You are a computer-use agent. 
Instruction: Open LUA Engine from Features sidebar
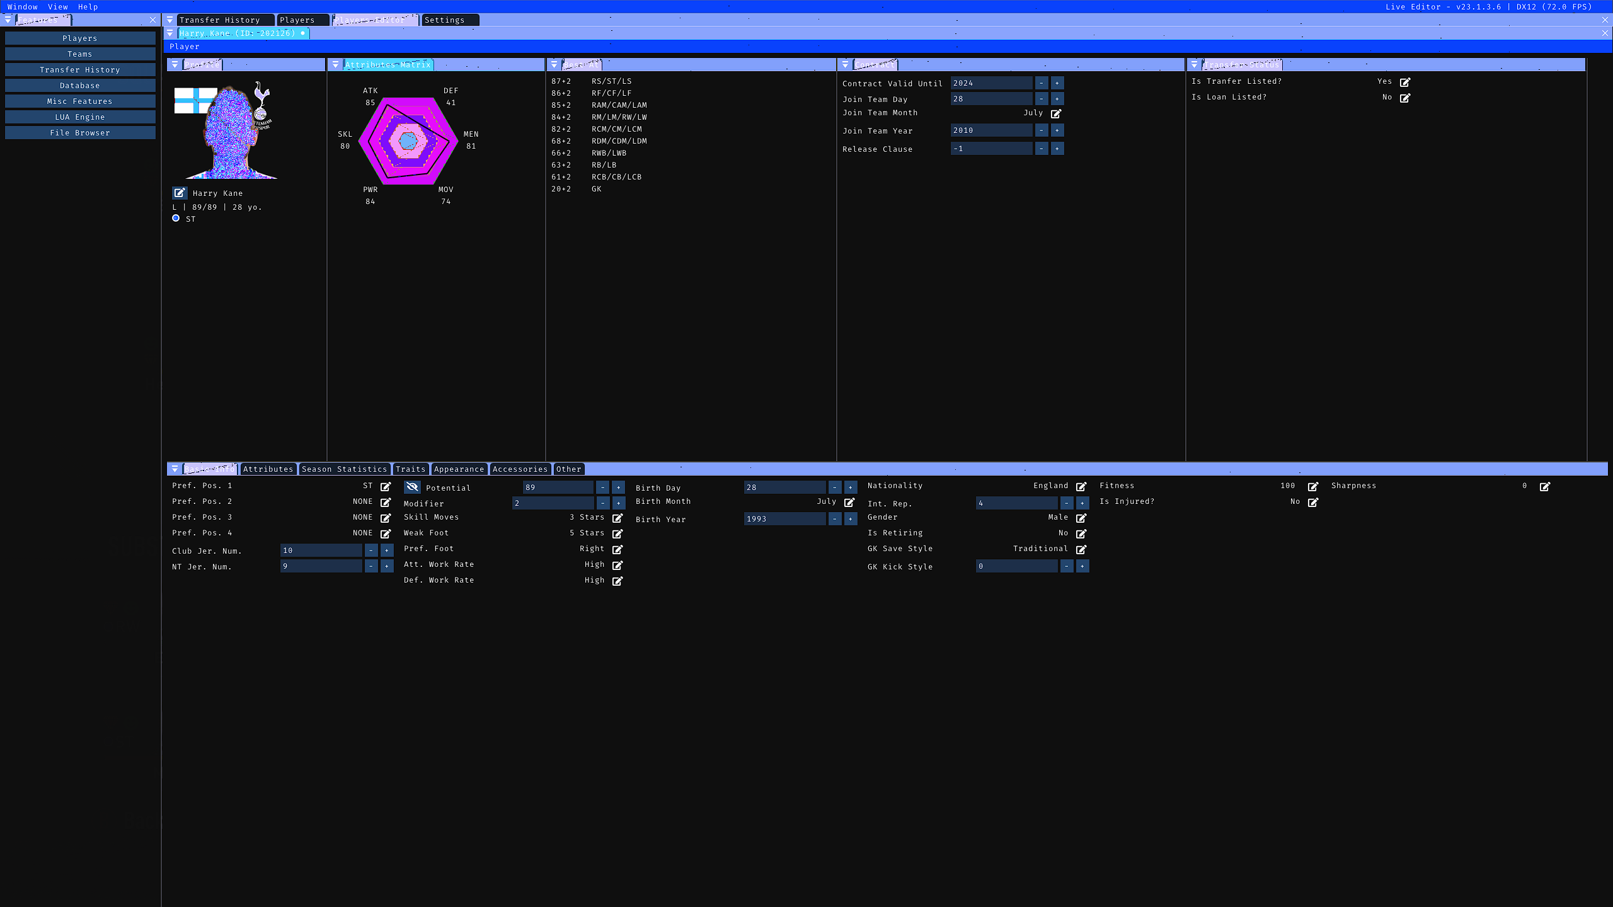click(80, 117)
